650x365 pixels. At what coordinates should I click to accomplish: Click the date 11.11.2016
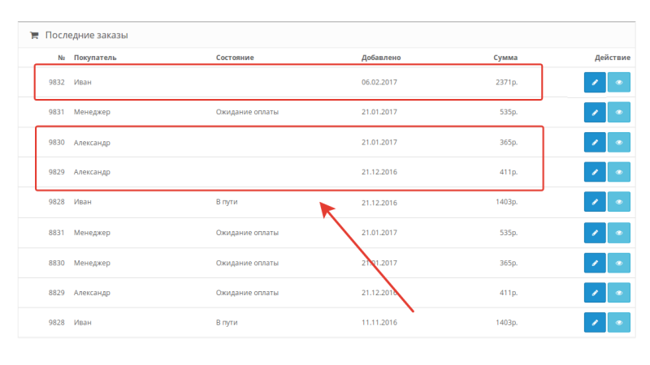[x=379, y=322]
